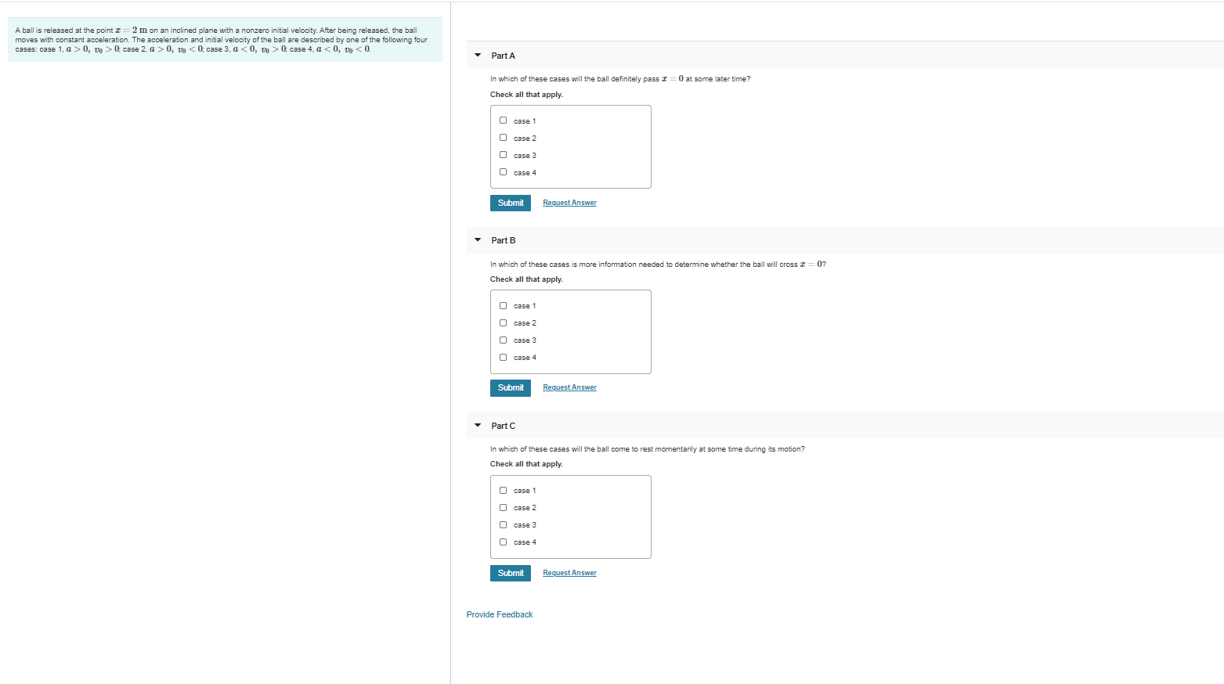1224x684 pixels.
Task: Check case 2 in Part A
Action: pos(503,138)
